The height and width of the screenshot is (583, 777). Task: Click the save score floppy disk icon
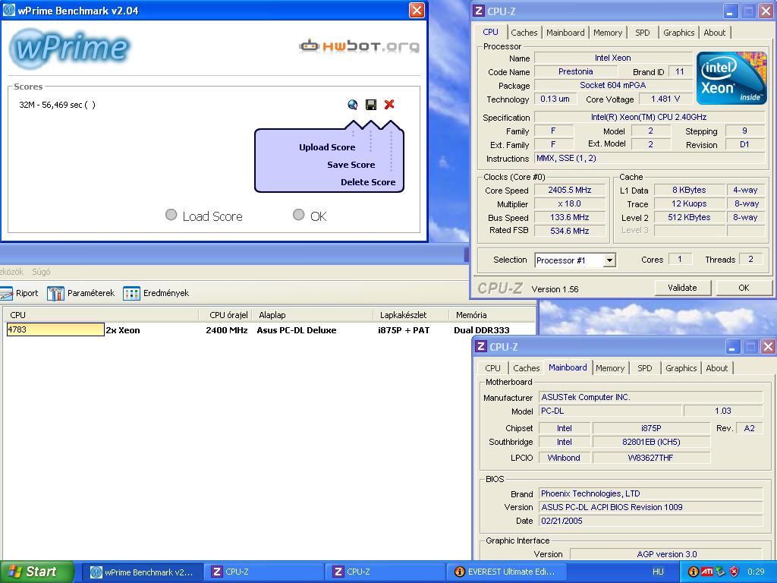370,104
